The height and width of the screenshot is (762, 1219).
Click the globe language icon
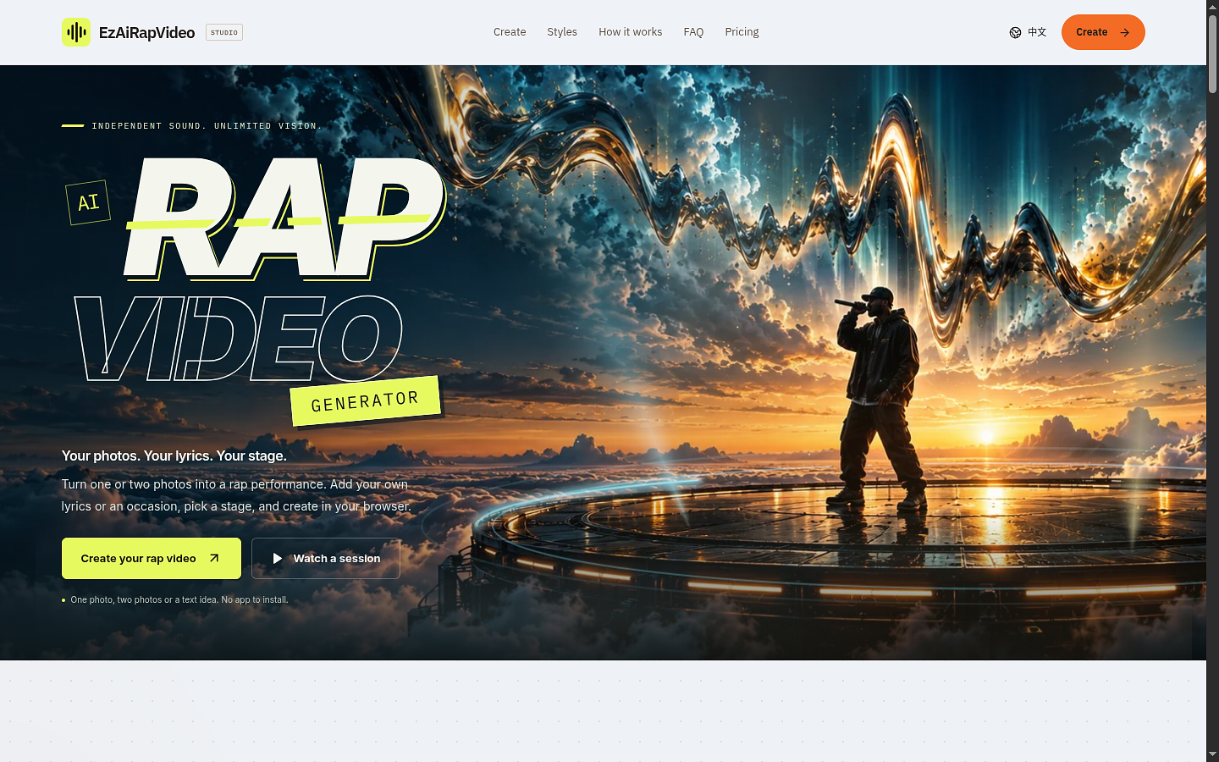tap(1015, 32)
